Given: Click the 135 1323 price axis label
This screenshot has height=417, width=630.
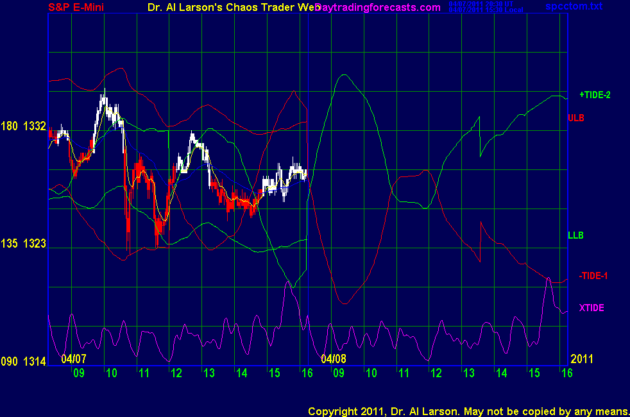Looking at the screenshot, I should tap(24, 244).
